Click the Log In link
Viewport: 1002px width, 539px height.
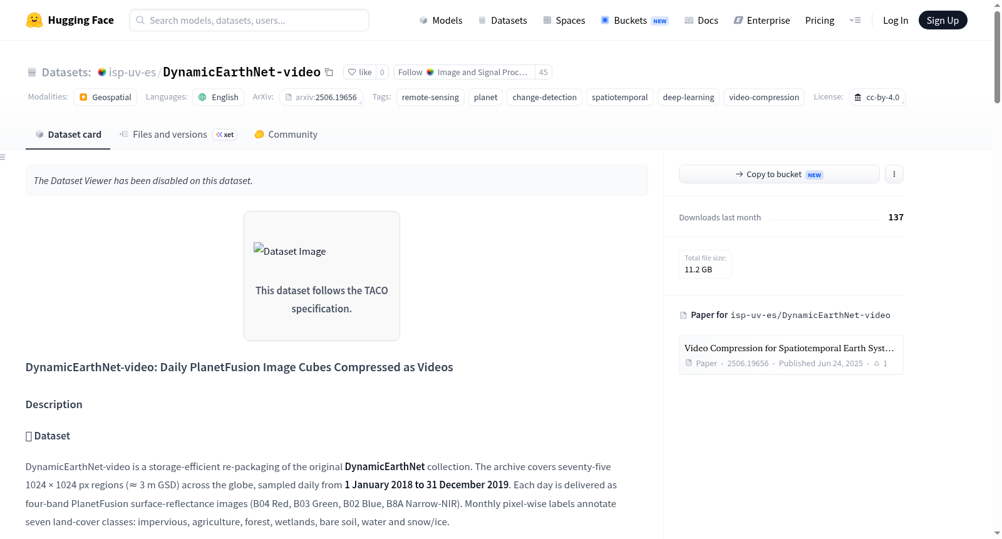tap(896, 20)
